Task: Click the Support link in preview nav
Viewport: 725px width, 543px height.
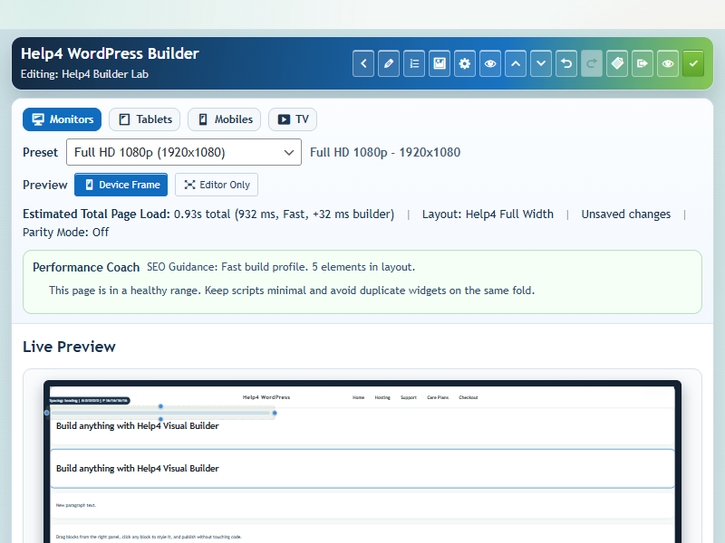Action: click(409, 397)
